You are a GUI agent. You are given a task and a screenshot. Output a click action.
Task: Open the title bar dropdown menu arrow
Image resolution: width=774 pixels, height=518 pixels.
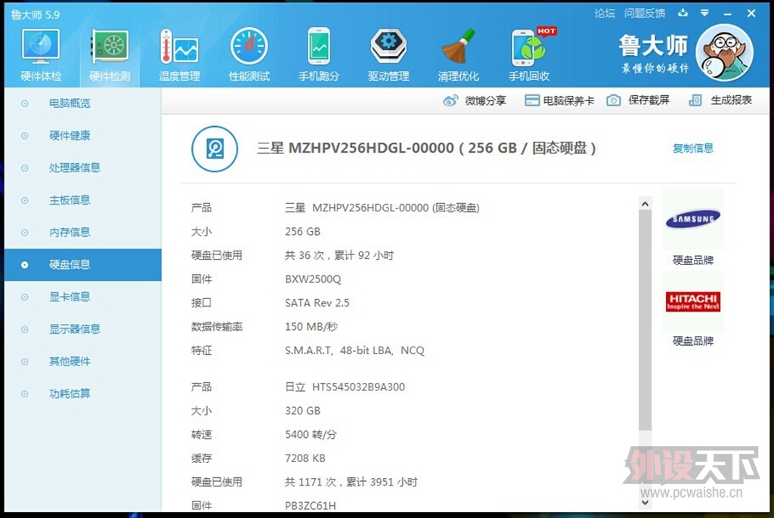tap(704, 13)
